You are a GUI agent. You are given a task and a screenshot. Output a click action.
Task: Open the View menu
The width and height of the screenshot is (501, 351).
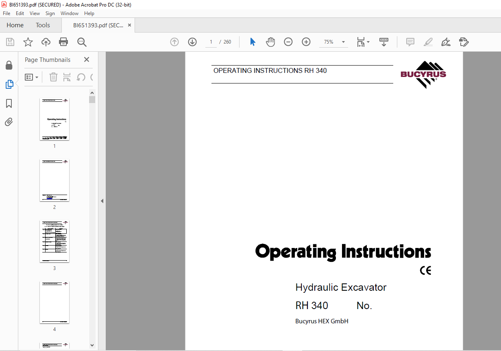35,13
